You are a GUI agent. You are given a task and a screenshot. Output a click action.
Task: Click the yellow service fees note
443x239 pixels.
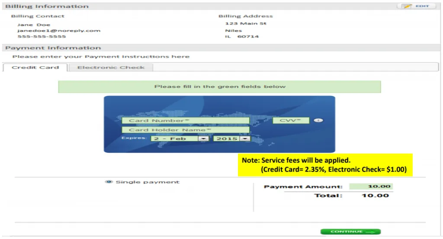click(325, 165)
